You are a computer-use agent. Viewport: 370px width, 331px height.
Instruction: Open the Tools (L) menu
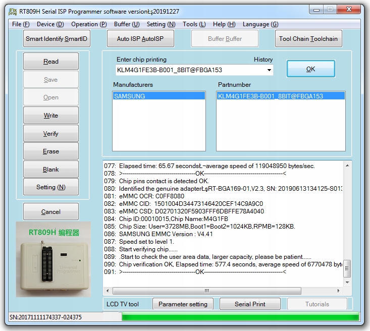194,24
